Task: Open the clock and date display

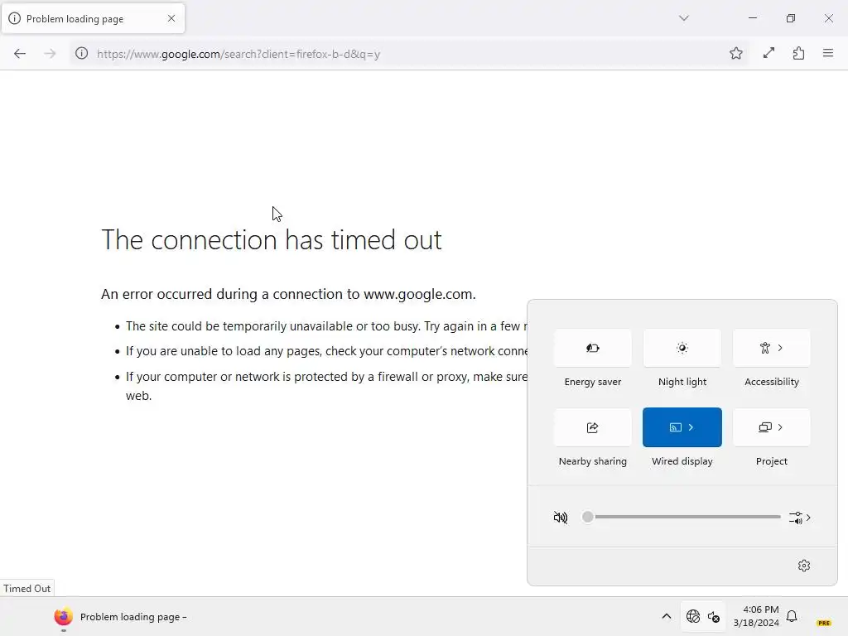Action: point(756,616)
